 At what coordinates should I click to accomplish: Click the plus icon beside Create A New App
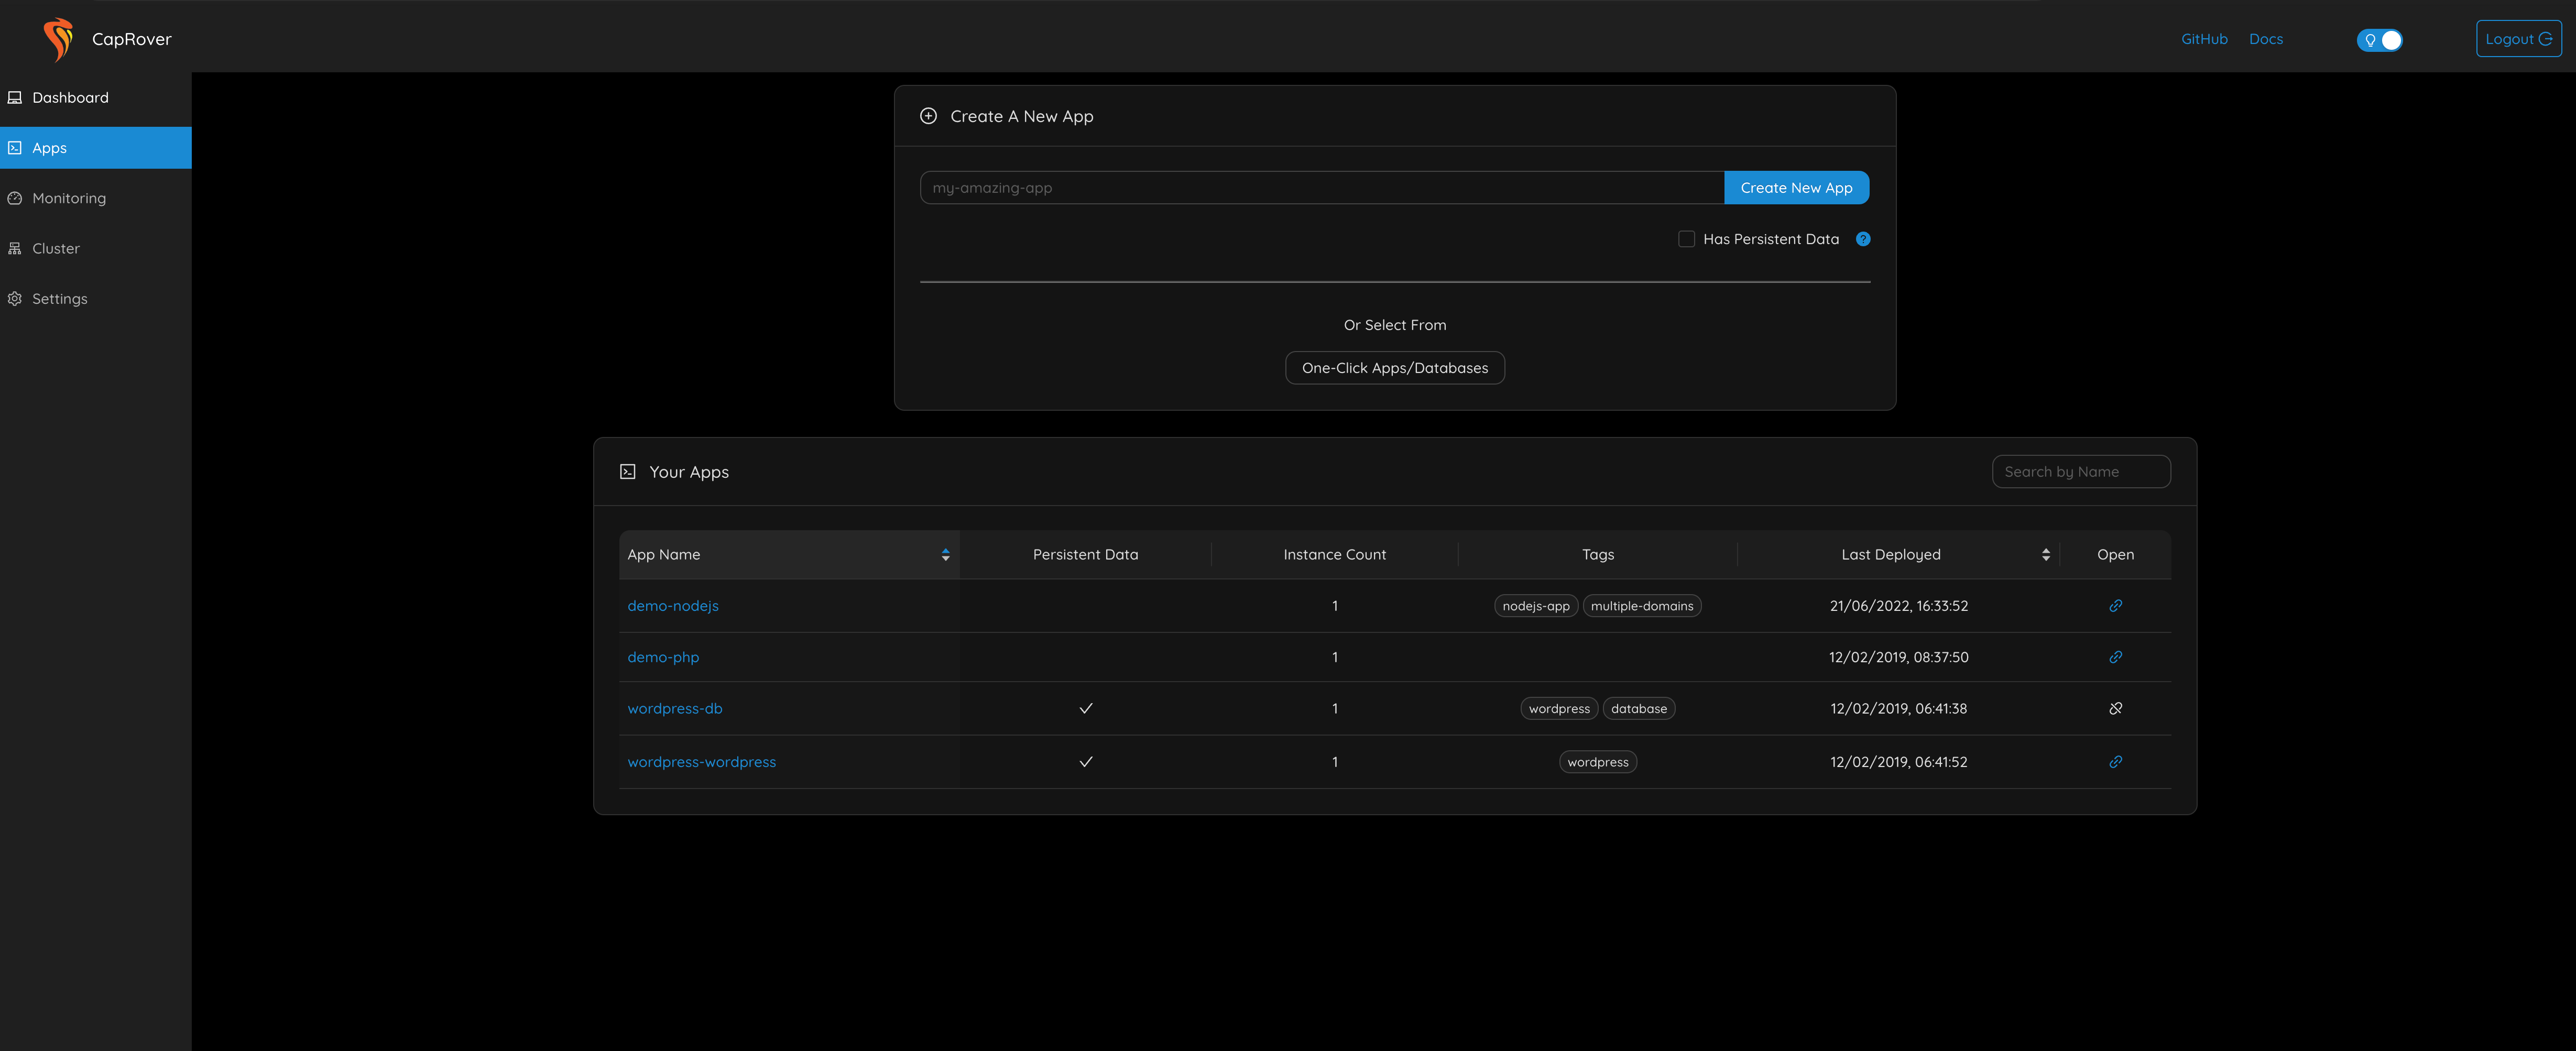point(929,116)
